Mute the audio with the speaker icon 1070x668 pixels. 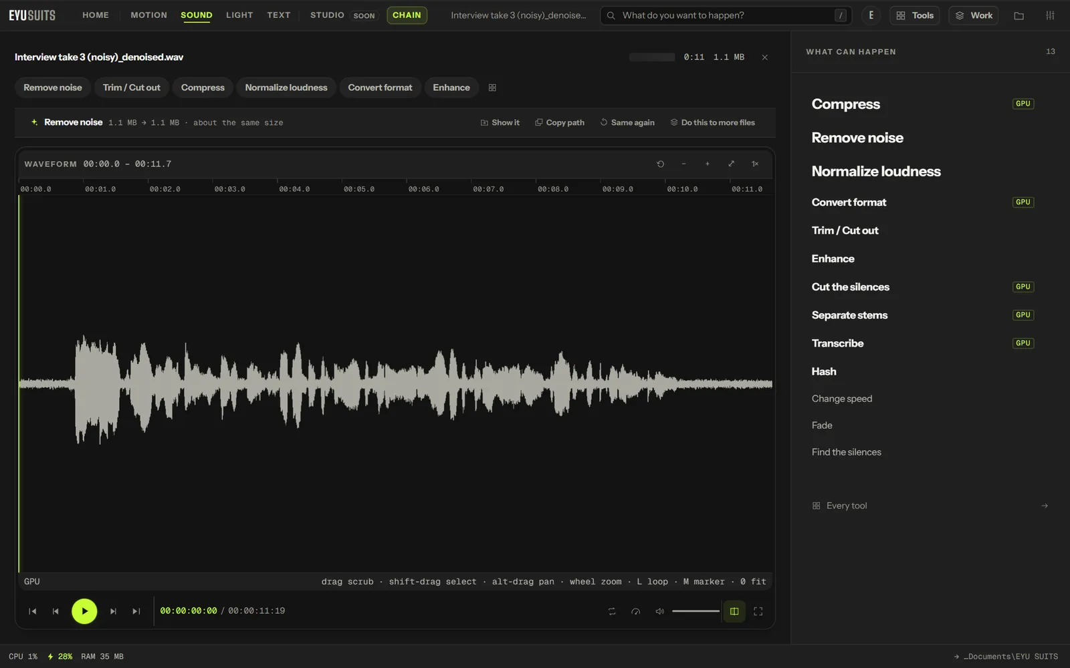[659, 611]
